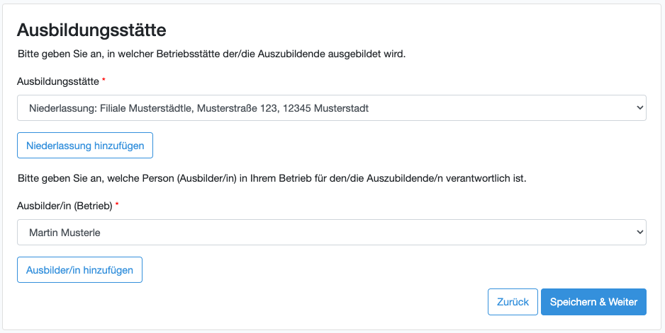
Task: Click the Niederlassung hinzufügen button
Action: tap(85, 146)
